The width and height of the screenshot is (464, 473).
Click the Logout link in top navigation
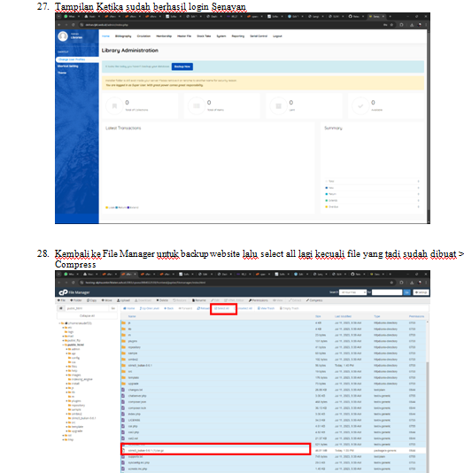277,36
